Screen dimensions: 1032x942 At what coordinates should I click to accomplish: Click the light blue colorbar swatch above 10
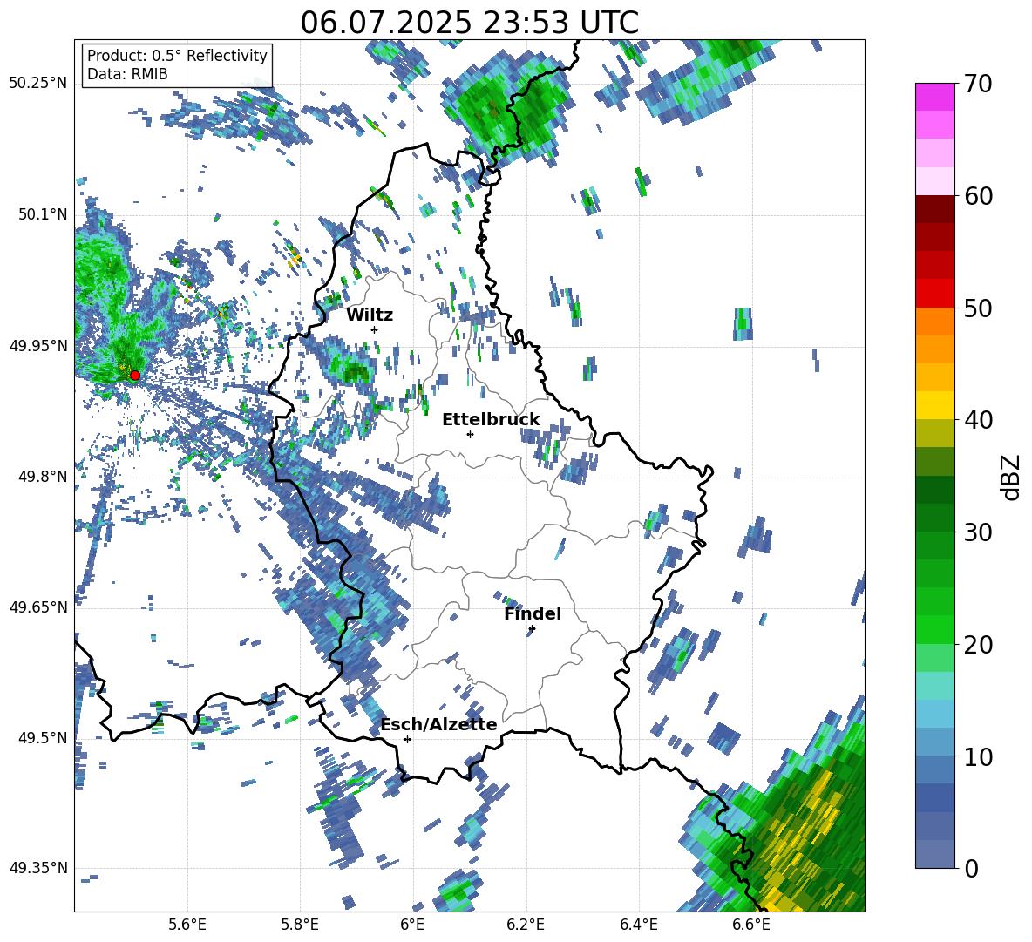click(934, 715)
